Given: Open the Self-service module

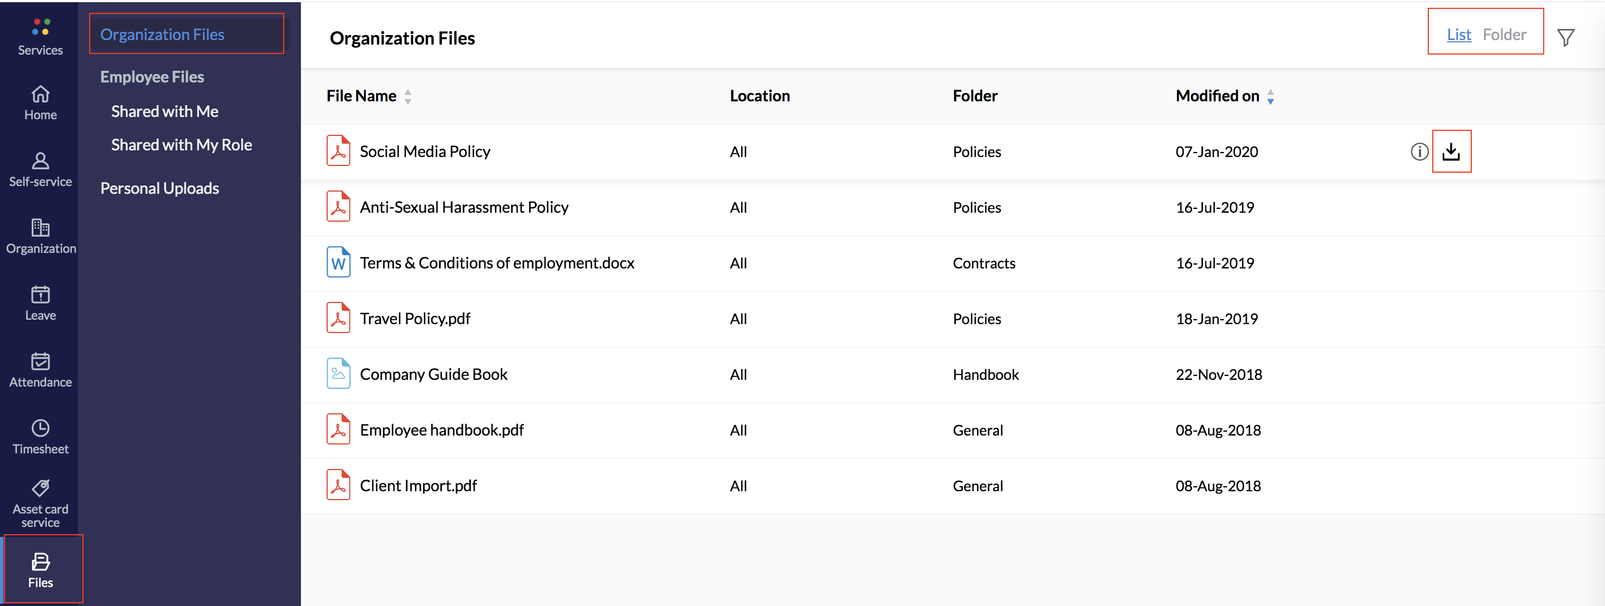Looking at the screenshot, I should 41,169.
